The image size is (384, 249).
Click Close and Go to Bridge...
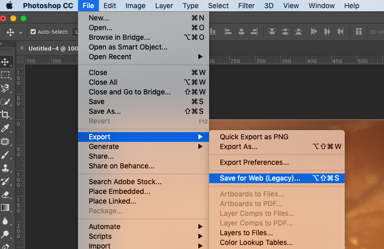(x=144, y=92)
